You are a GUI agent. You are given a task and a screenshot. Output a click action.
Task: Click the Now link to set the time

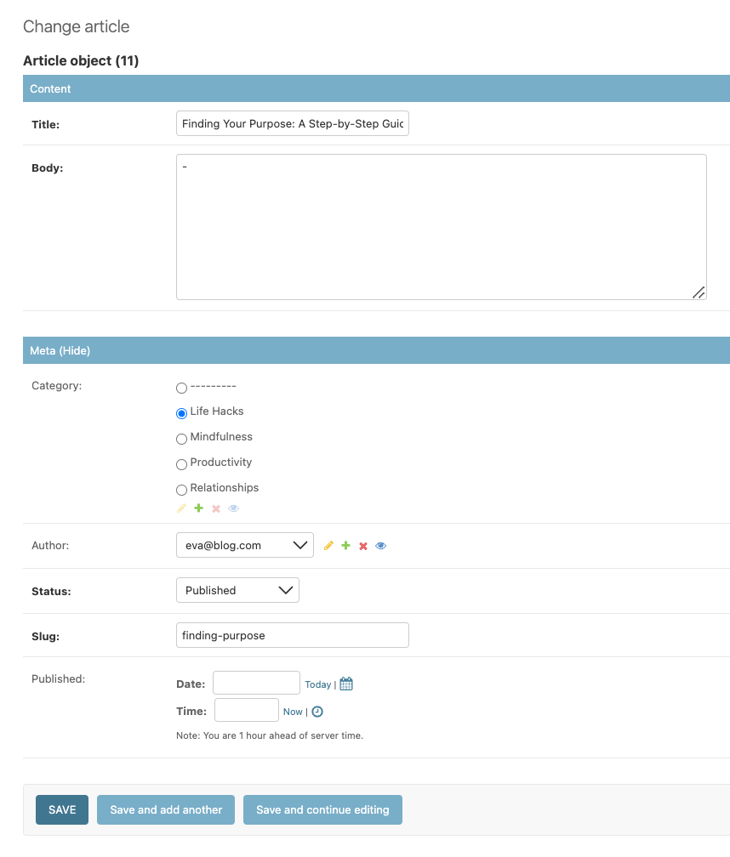pyautogui.click(x=293, y=711)
